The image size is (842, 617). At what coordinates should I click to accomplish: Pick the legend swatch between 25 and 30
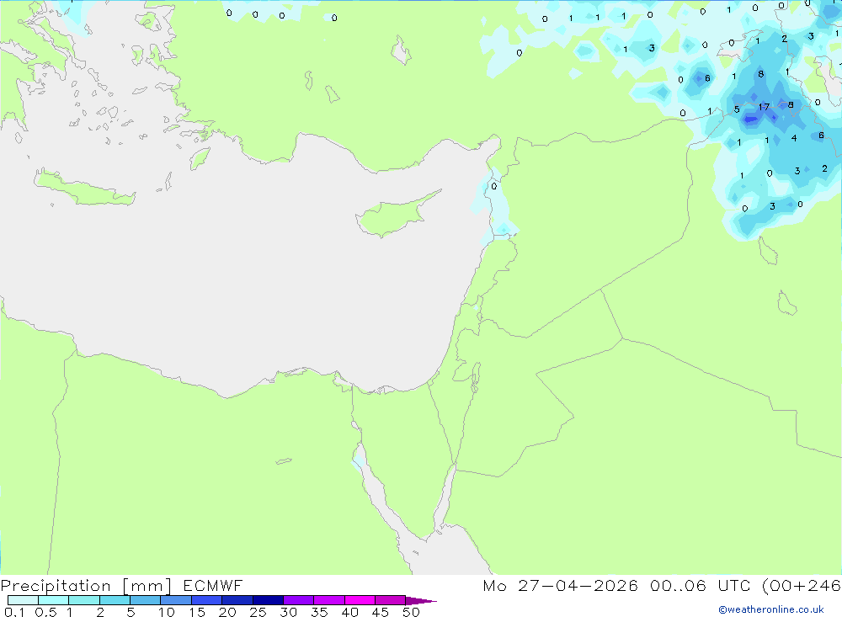point(268,600)
